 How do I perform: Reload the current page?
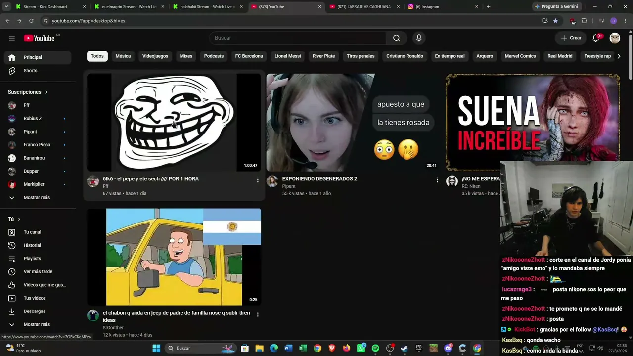point(31,21)
